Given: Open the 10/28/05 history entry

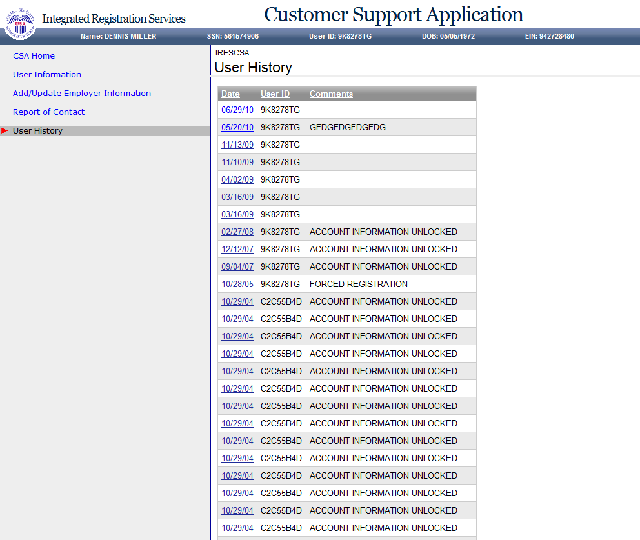Looking at the screenshot, I should point(237,284).
